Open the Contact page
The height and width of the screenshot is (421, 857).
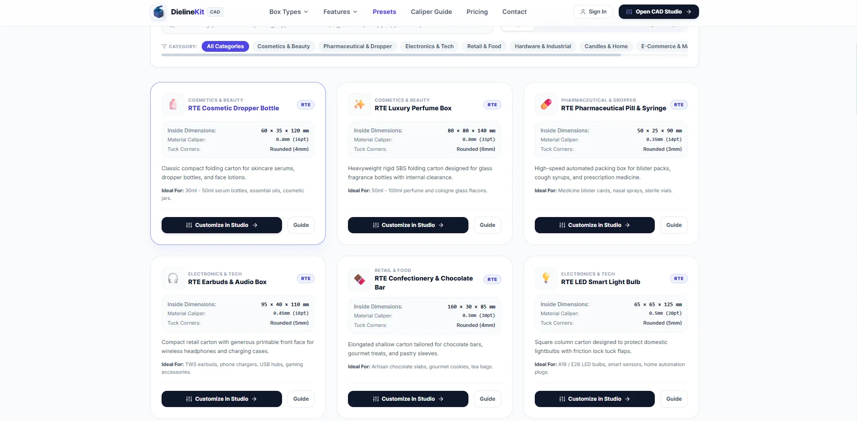coord(514,12)
